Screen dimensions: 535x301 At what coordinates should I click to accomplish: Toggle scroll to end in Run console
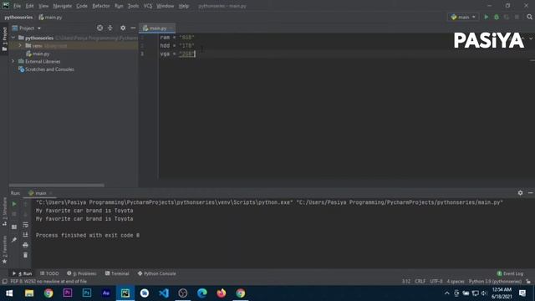coord(25,235)
